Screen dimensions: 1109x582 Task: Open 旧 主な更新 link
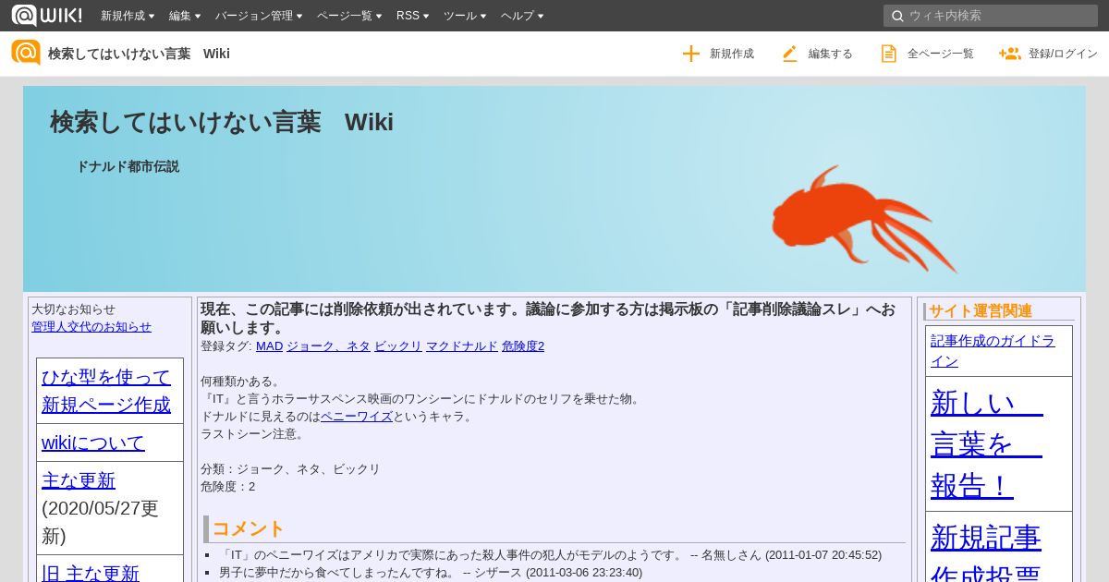coord(91,573)
